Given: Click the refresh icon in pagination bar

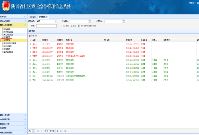Looking at the screenshot, I should coord(65,131).
